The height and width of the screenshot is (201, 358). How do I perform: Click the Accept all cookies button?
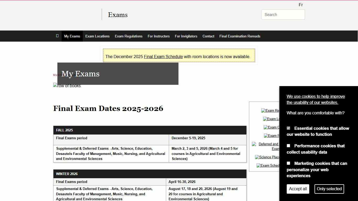(x=298, y=189)
